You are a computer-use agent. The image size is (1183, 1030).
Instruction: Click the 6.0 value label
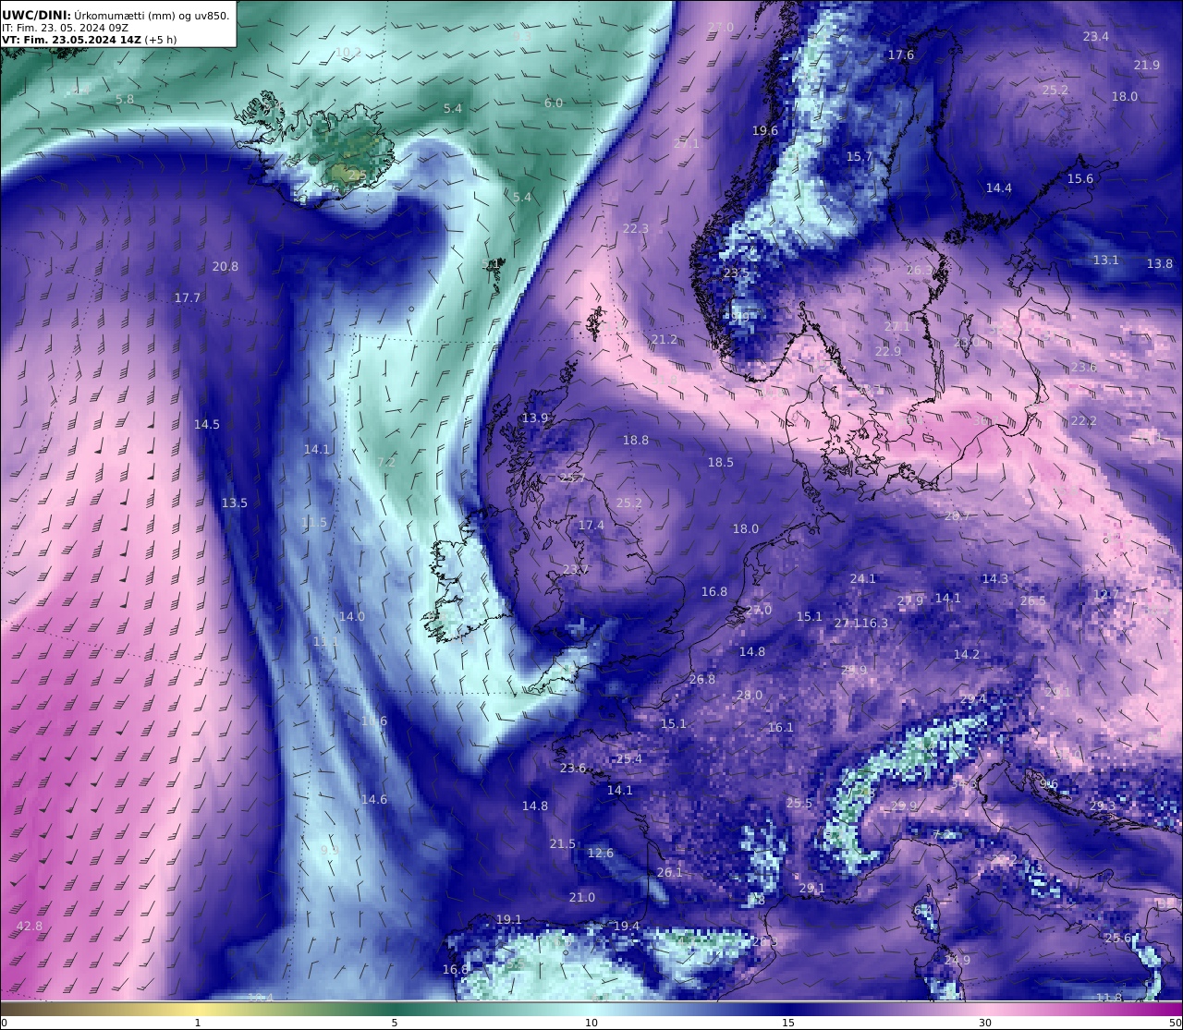click(x=553, y=103)
